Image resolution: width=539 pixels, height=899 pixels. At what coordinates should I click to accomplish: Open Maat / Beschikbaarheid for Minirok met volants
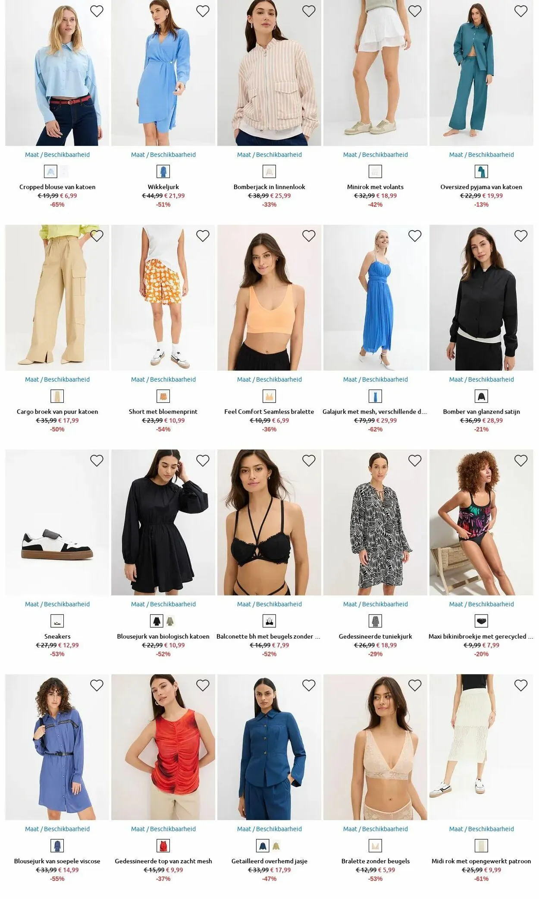click(375, 155)
